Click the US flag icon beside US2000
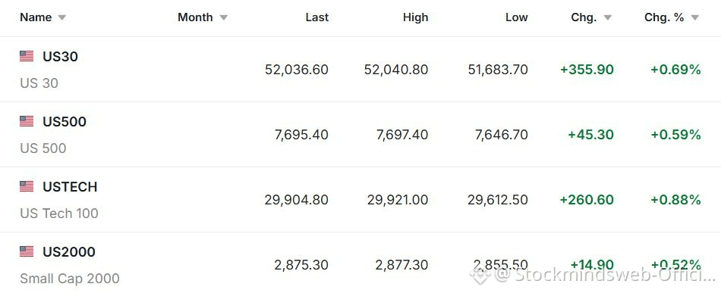Image resolution: width=721 pixels, height=293 pixels. (x=27, y=251)
